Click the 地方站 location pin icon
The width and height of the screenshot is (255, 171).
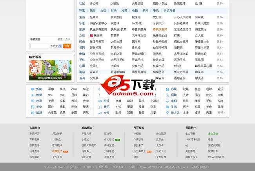coord(168,113)
